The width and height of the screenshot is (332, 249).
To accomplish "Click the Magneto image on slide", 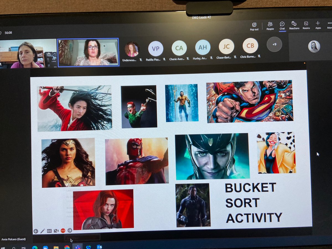I will pos(137,161).
